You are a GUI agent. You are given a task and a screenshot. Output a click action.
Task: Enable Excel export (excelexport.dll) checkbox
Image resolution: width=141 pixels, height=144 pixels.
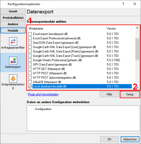pyautogui.click(x=30, y=34)
